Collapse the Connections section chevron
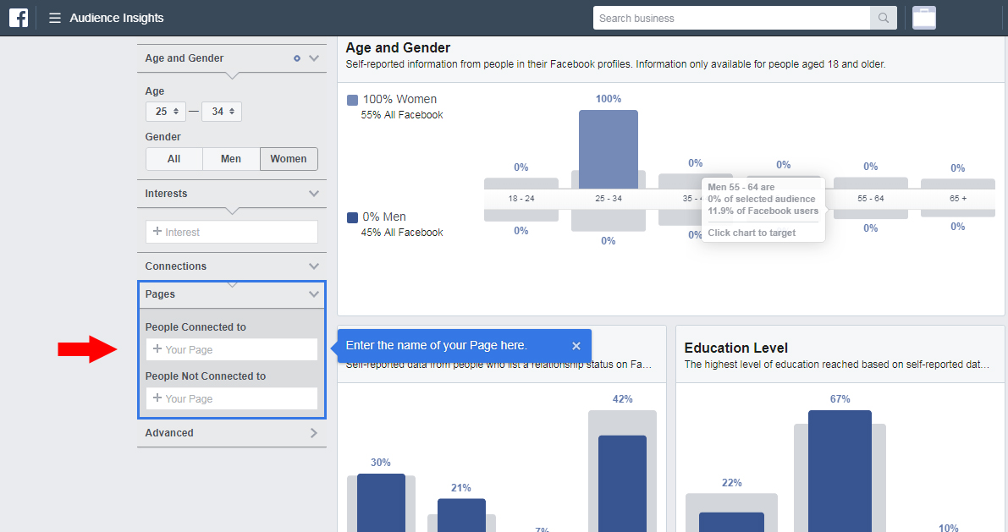The image size is (1008, 532). tap(314, 266)
